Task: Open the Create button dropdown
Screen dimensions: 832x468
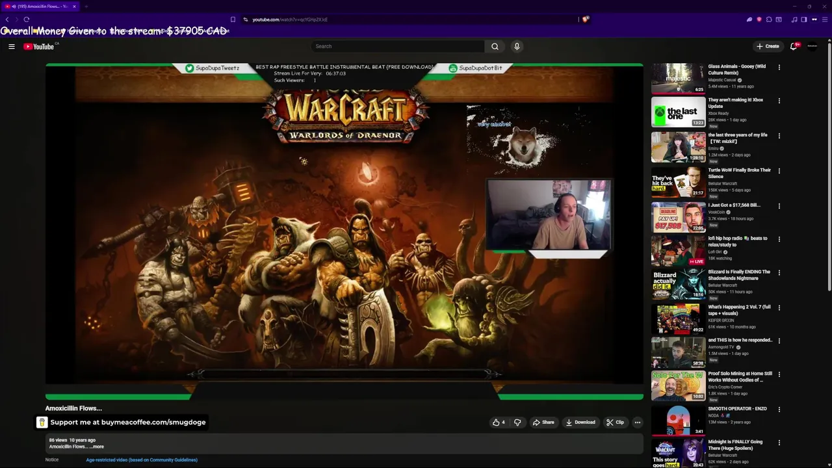Action: [768, 46]
